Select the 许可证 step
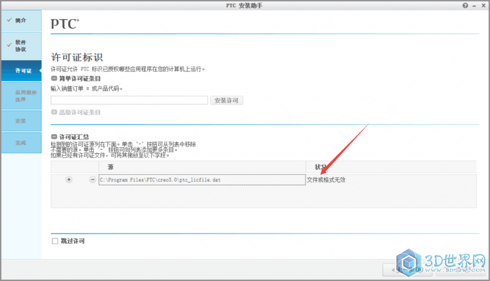Image resolution: width=490 pixels, height=281 pixels. (21, 71)
